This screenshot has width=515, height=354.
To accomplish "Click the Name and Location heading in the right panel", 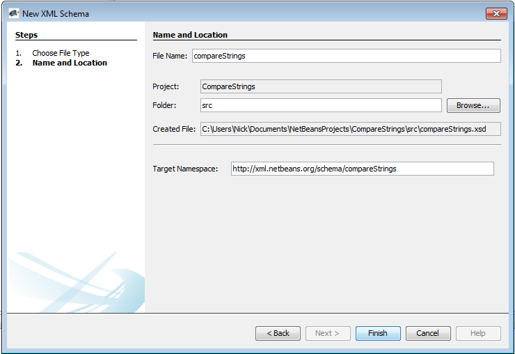I will pyautogui.click(x=190, y=35).
